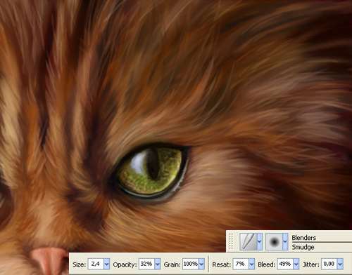Image resolution: width=352 pixels, height=275 pixels.
Task: Open the Size slider popup arrow
Action: (106, 264)
